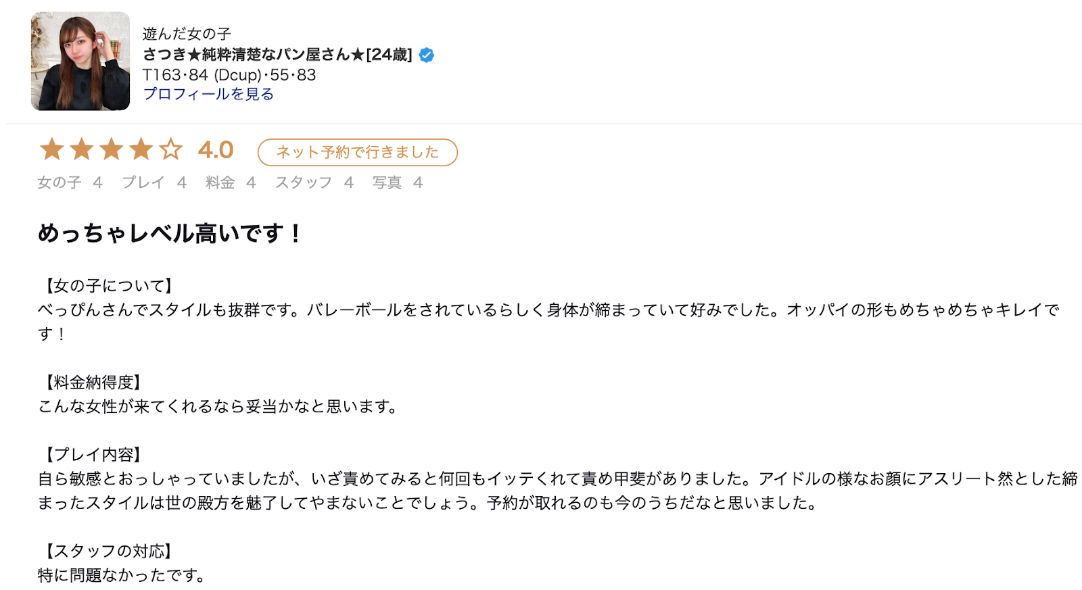Viewport: 1082px width, 590px height.
Task: Click the 4.0 overall rating score
Action: [x=216, y=150]
